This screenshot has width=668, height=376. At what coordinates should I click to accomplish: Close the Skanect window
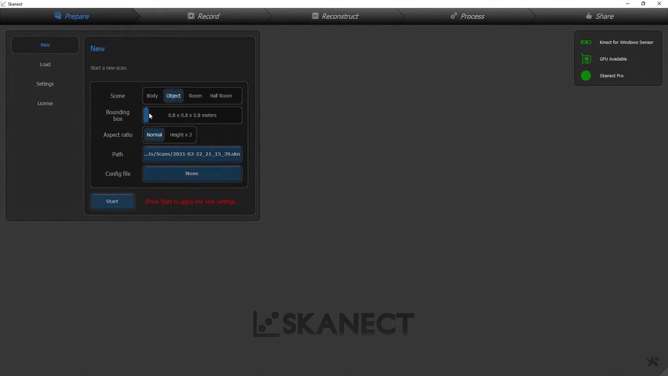click(x=659, y=3)
